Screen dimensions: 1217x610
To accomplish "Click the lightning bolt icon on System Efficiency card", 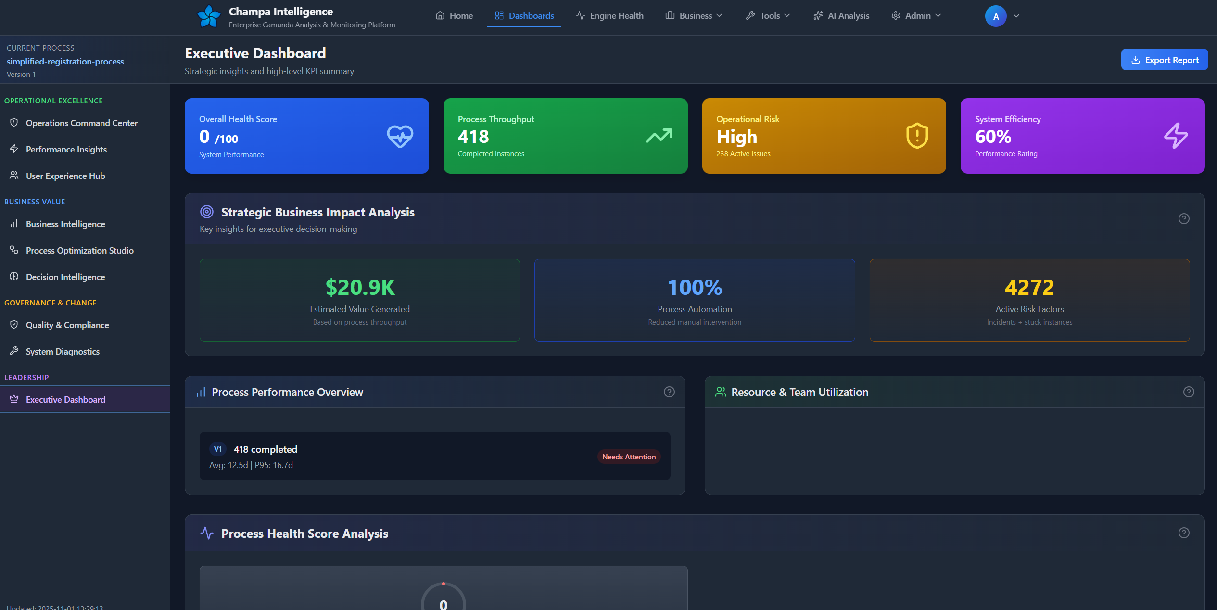I will point(1176,136).
